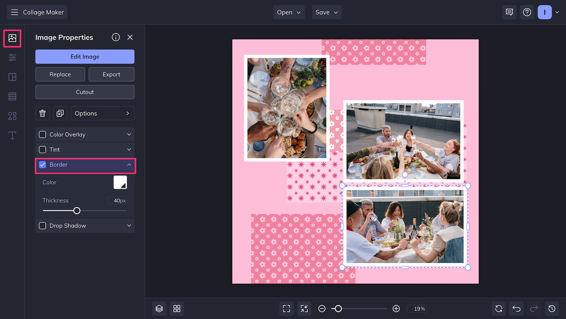Collapse the Border section chevron

tap(129, 165)
